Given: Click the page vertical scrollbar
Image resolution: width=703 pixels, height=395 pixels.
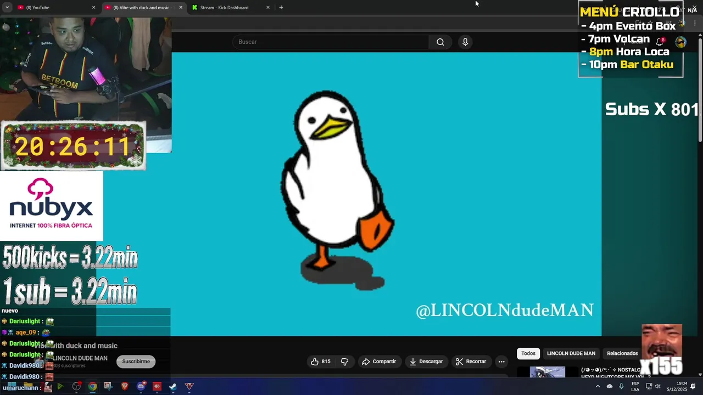Looking at the screenshot, I should 700,91.
